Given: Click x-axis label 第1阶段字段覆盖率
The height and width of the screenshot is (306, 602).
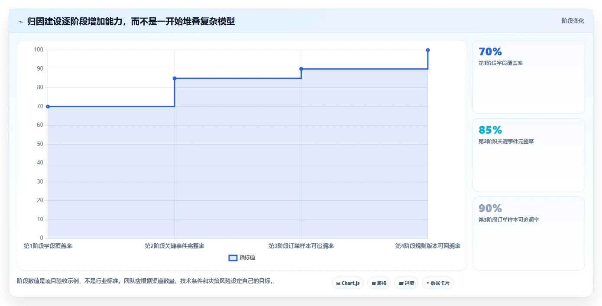Looking at the screenshot, I should click(48, 246).
